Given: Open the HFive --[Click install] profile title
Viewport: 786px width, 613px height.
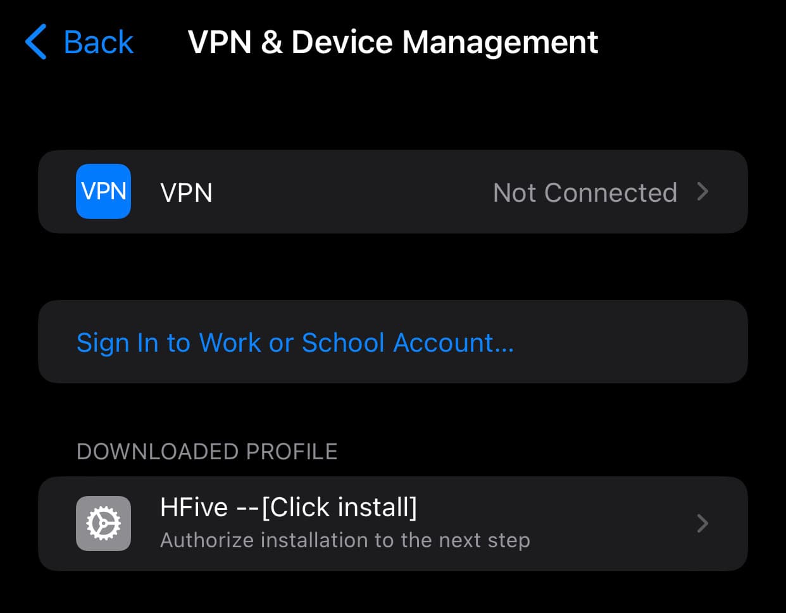Looking at the screenshot, I should 289,507.
